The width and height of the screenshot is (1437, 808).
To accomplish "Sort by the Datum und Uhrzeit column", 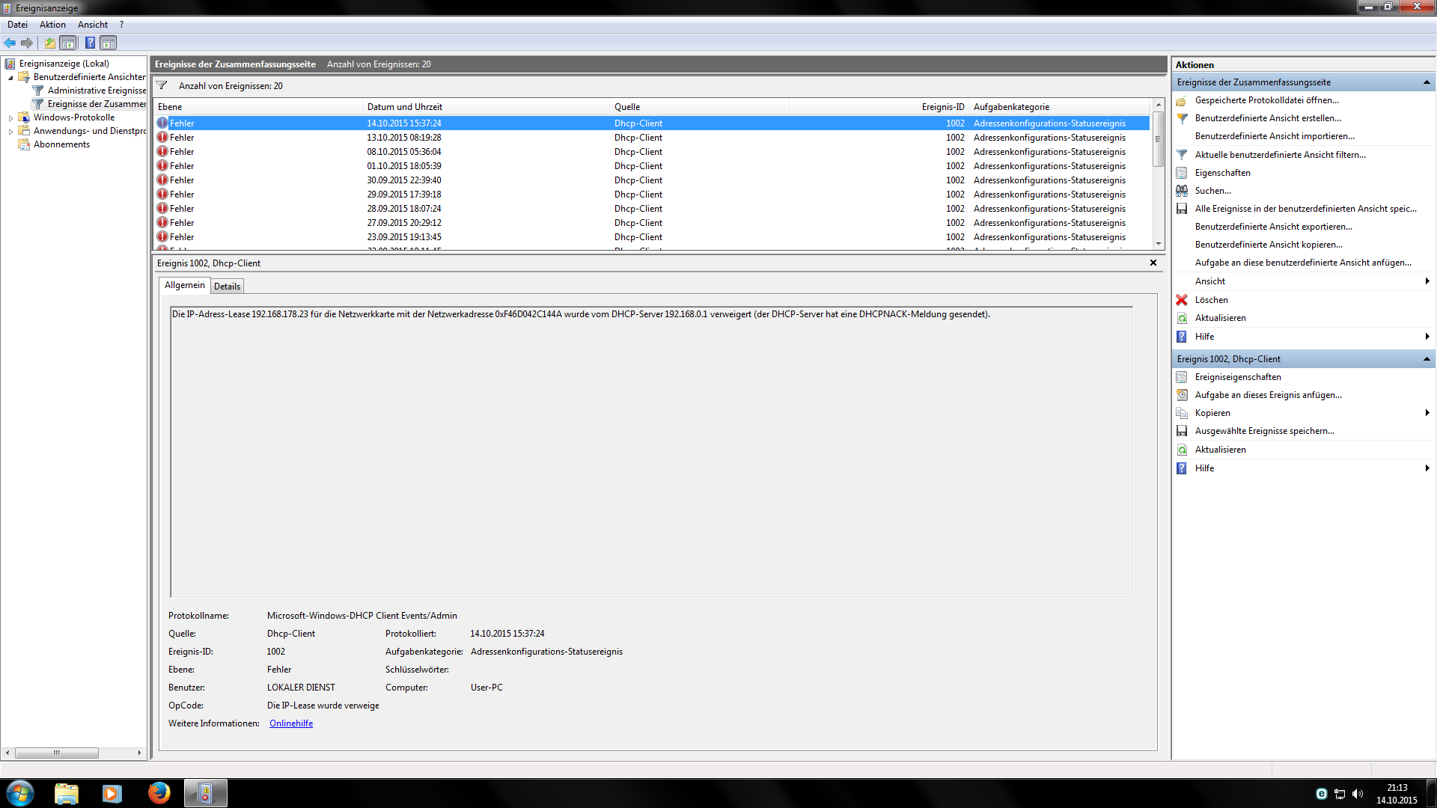I will (404, 107).
